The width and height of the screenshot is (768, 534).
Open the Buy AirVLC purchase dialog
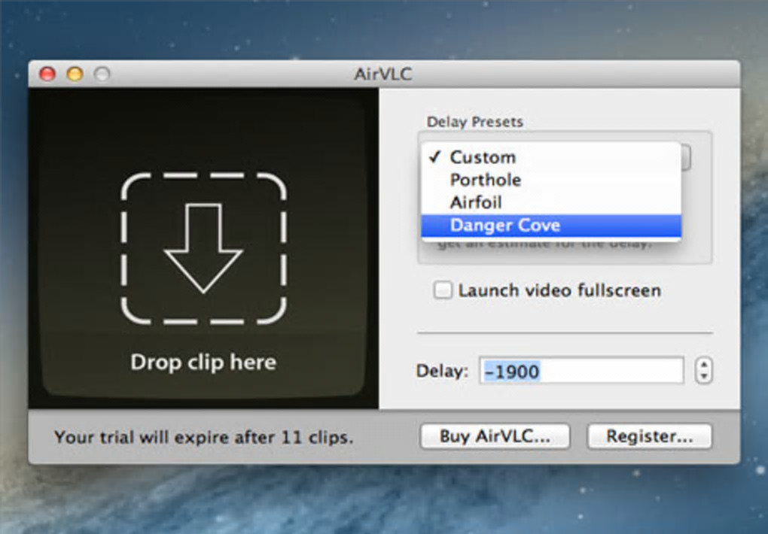(495, 436)
